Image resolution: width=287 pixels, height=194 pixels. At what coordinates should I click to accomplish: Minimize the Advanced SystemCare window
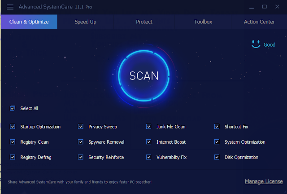pos(252,7)
